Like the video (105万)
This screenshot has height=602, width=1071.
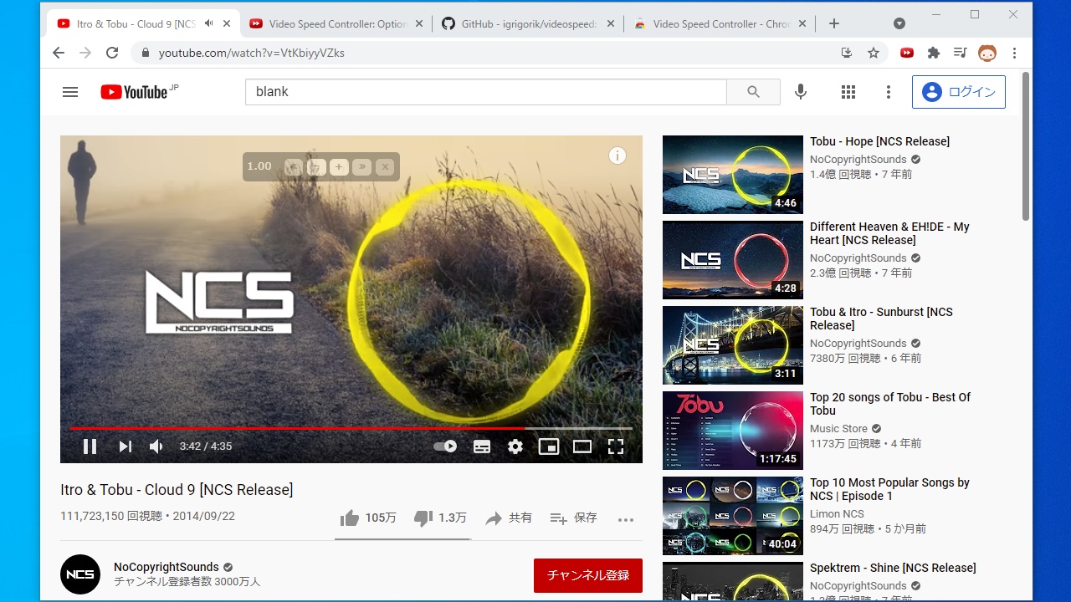(x=368, y=518)
